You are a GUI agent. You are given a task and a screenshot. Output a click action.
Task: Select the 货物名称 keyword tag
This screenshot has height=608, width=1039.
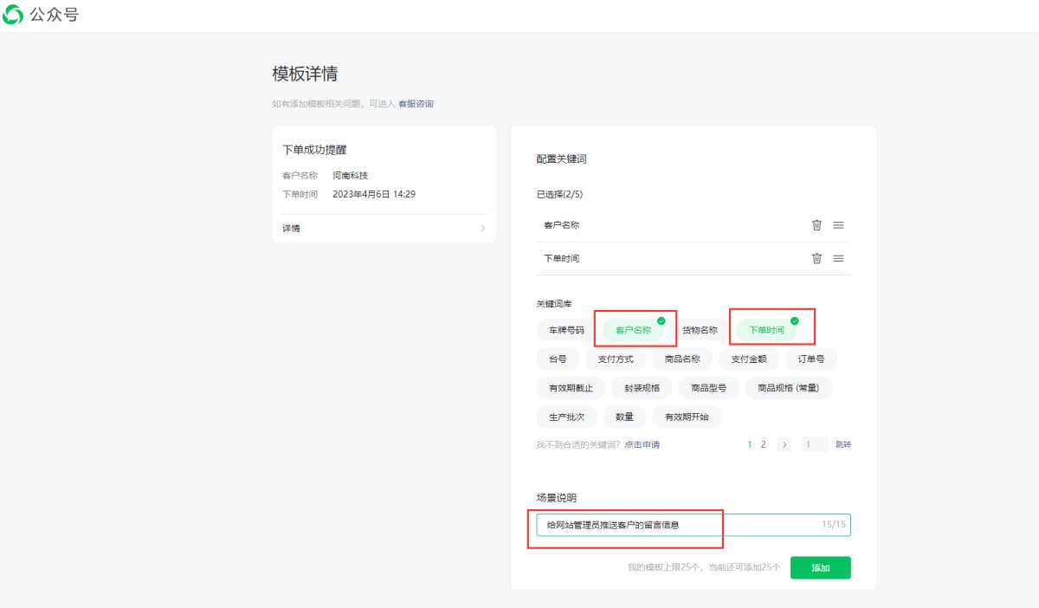(x=700, y=330)
